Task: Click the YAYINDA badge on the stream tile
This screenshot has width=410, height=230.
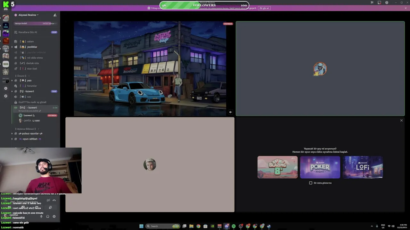Action: pos(228,24)
